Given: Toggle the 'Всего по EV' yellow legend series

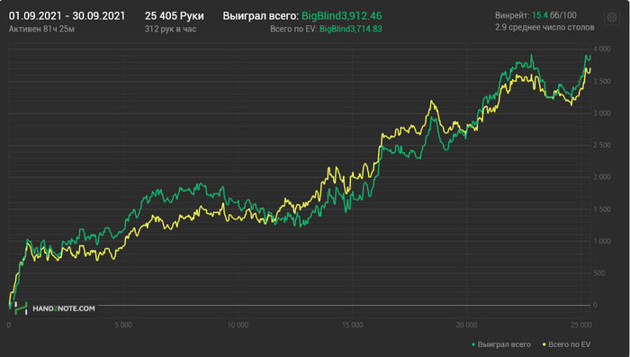Looking at the screenshot, I should (x=566, y=344).
